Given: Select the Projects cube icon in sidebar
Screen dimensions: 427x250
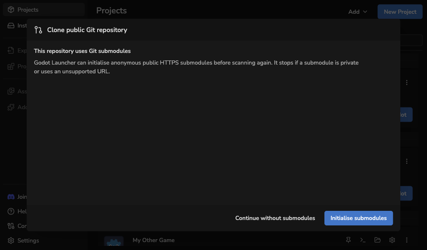Looking at the screenshot, I should point(11,10).
